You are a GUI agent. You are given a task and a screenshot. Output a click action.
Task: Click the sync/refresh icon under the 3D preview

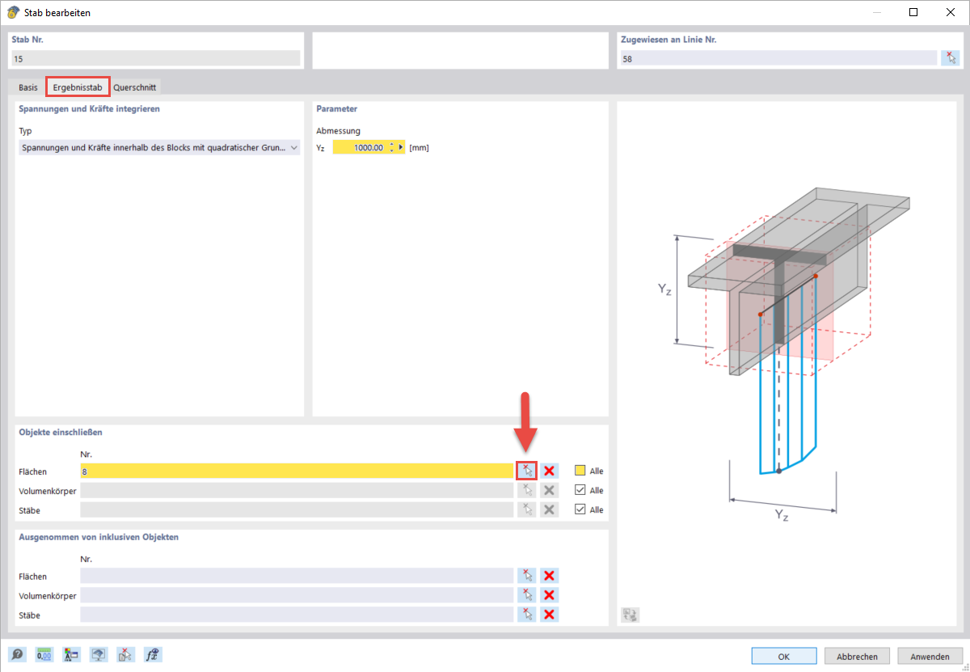point(630,615)
